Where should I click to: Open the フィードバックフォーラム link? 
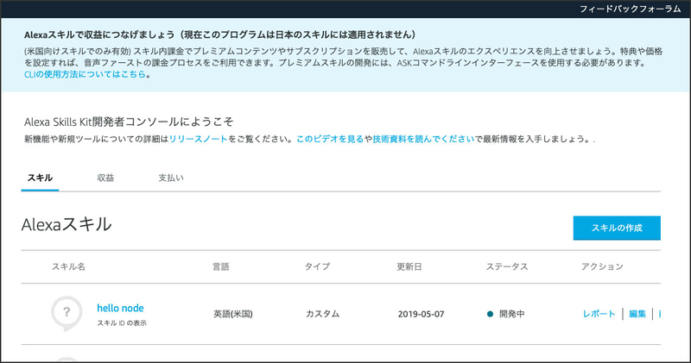click(x=630, y=9)
